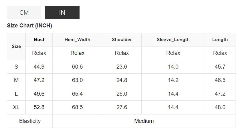Click the 26.0 shoulder value for L
Screen dimensions: 243x131
pyautogui.click(x=122, y=94)
